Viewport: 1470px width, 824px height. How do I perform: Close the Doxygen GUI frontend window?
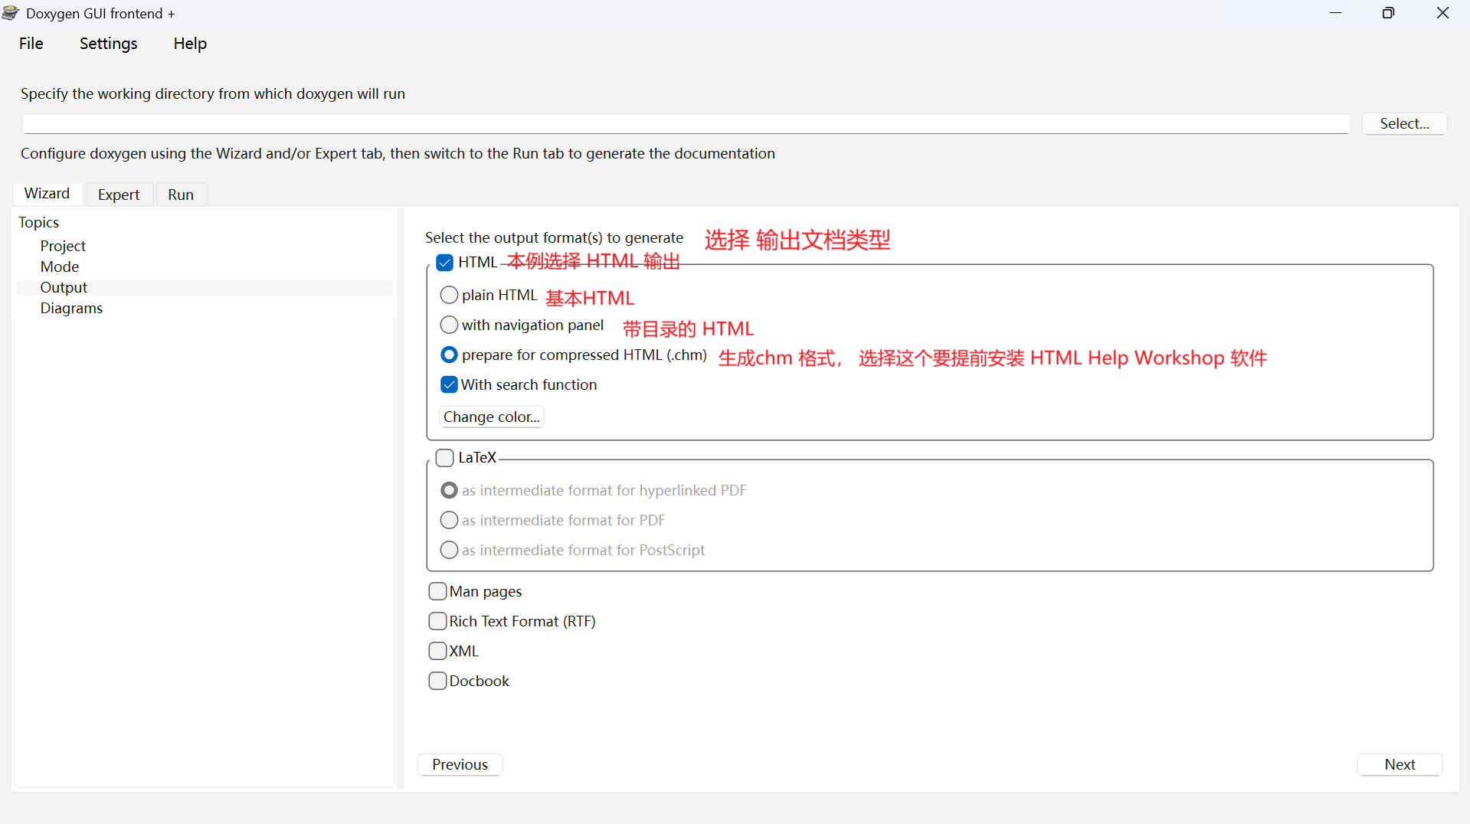tap(1442, 13)
